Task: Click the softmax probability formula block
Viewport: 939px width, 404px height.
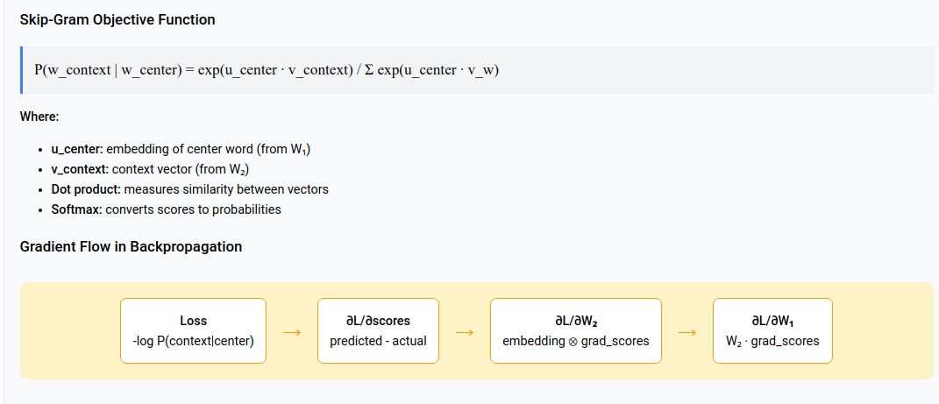Action: point(477,70)
